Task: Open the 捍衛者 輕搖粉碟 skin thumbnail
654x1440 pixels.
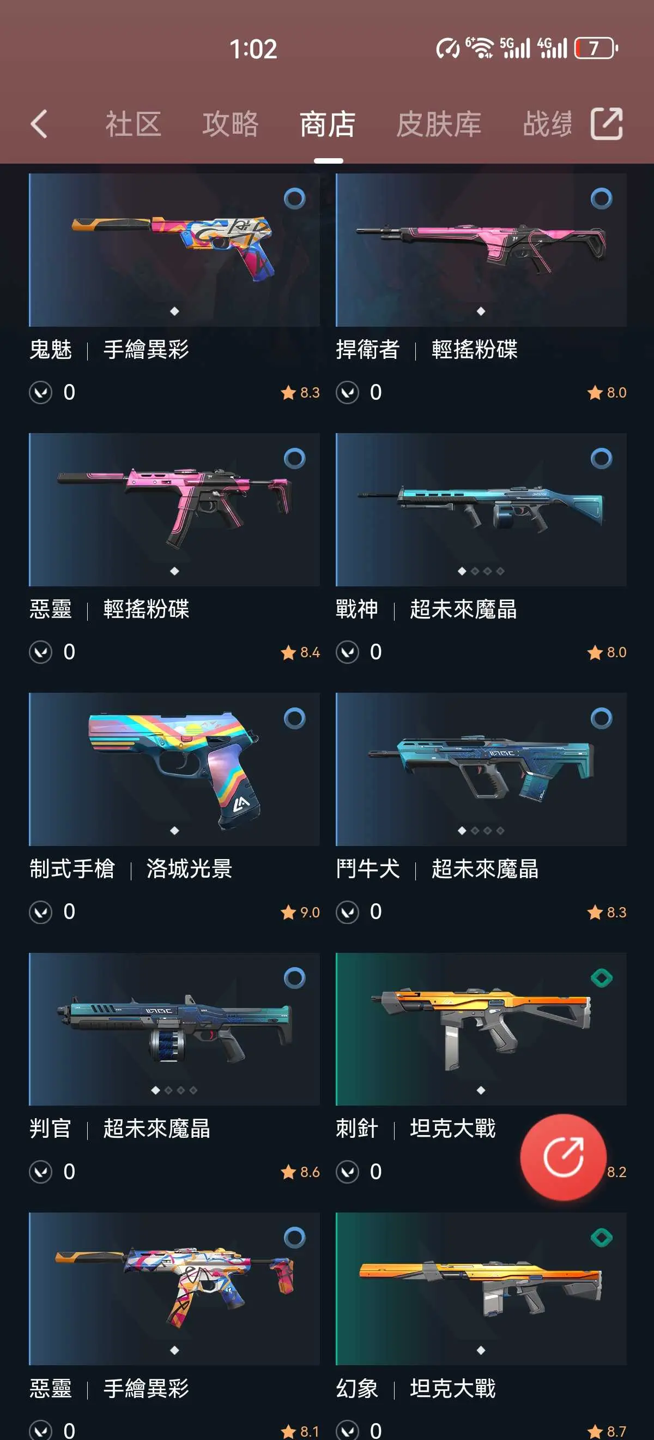Action: pos(481,250)
